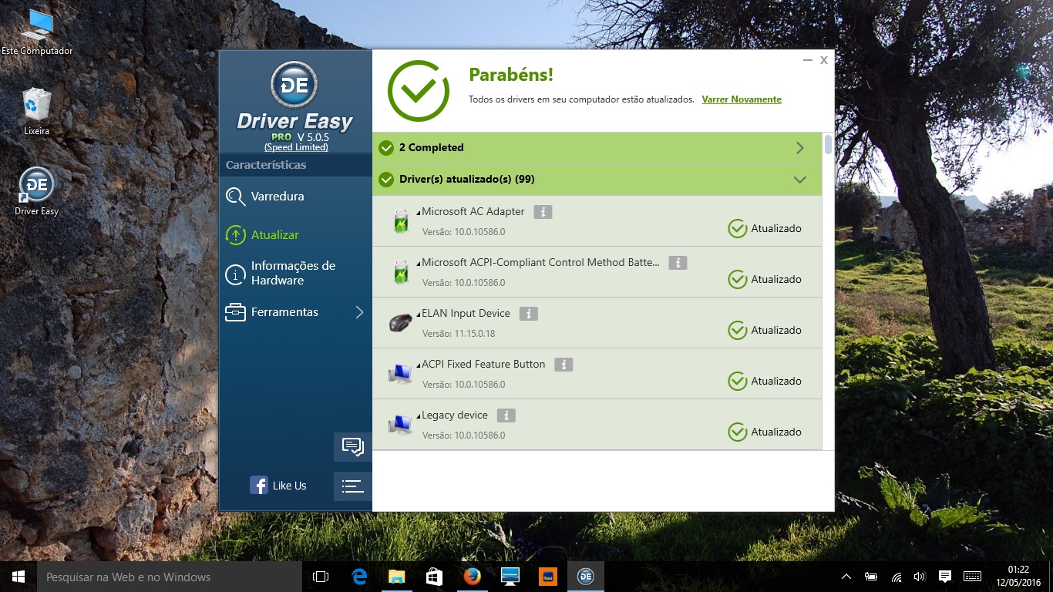
Task: Open the volume control in system tray
Action: point(920,577)
